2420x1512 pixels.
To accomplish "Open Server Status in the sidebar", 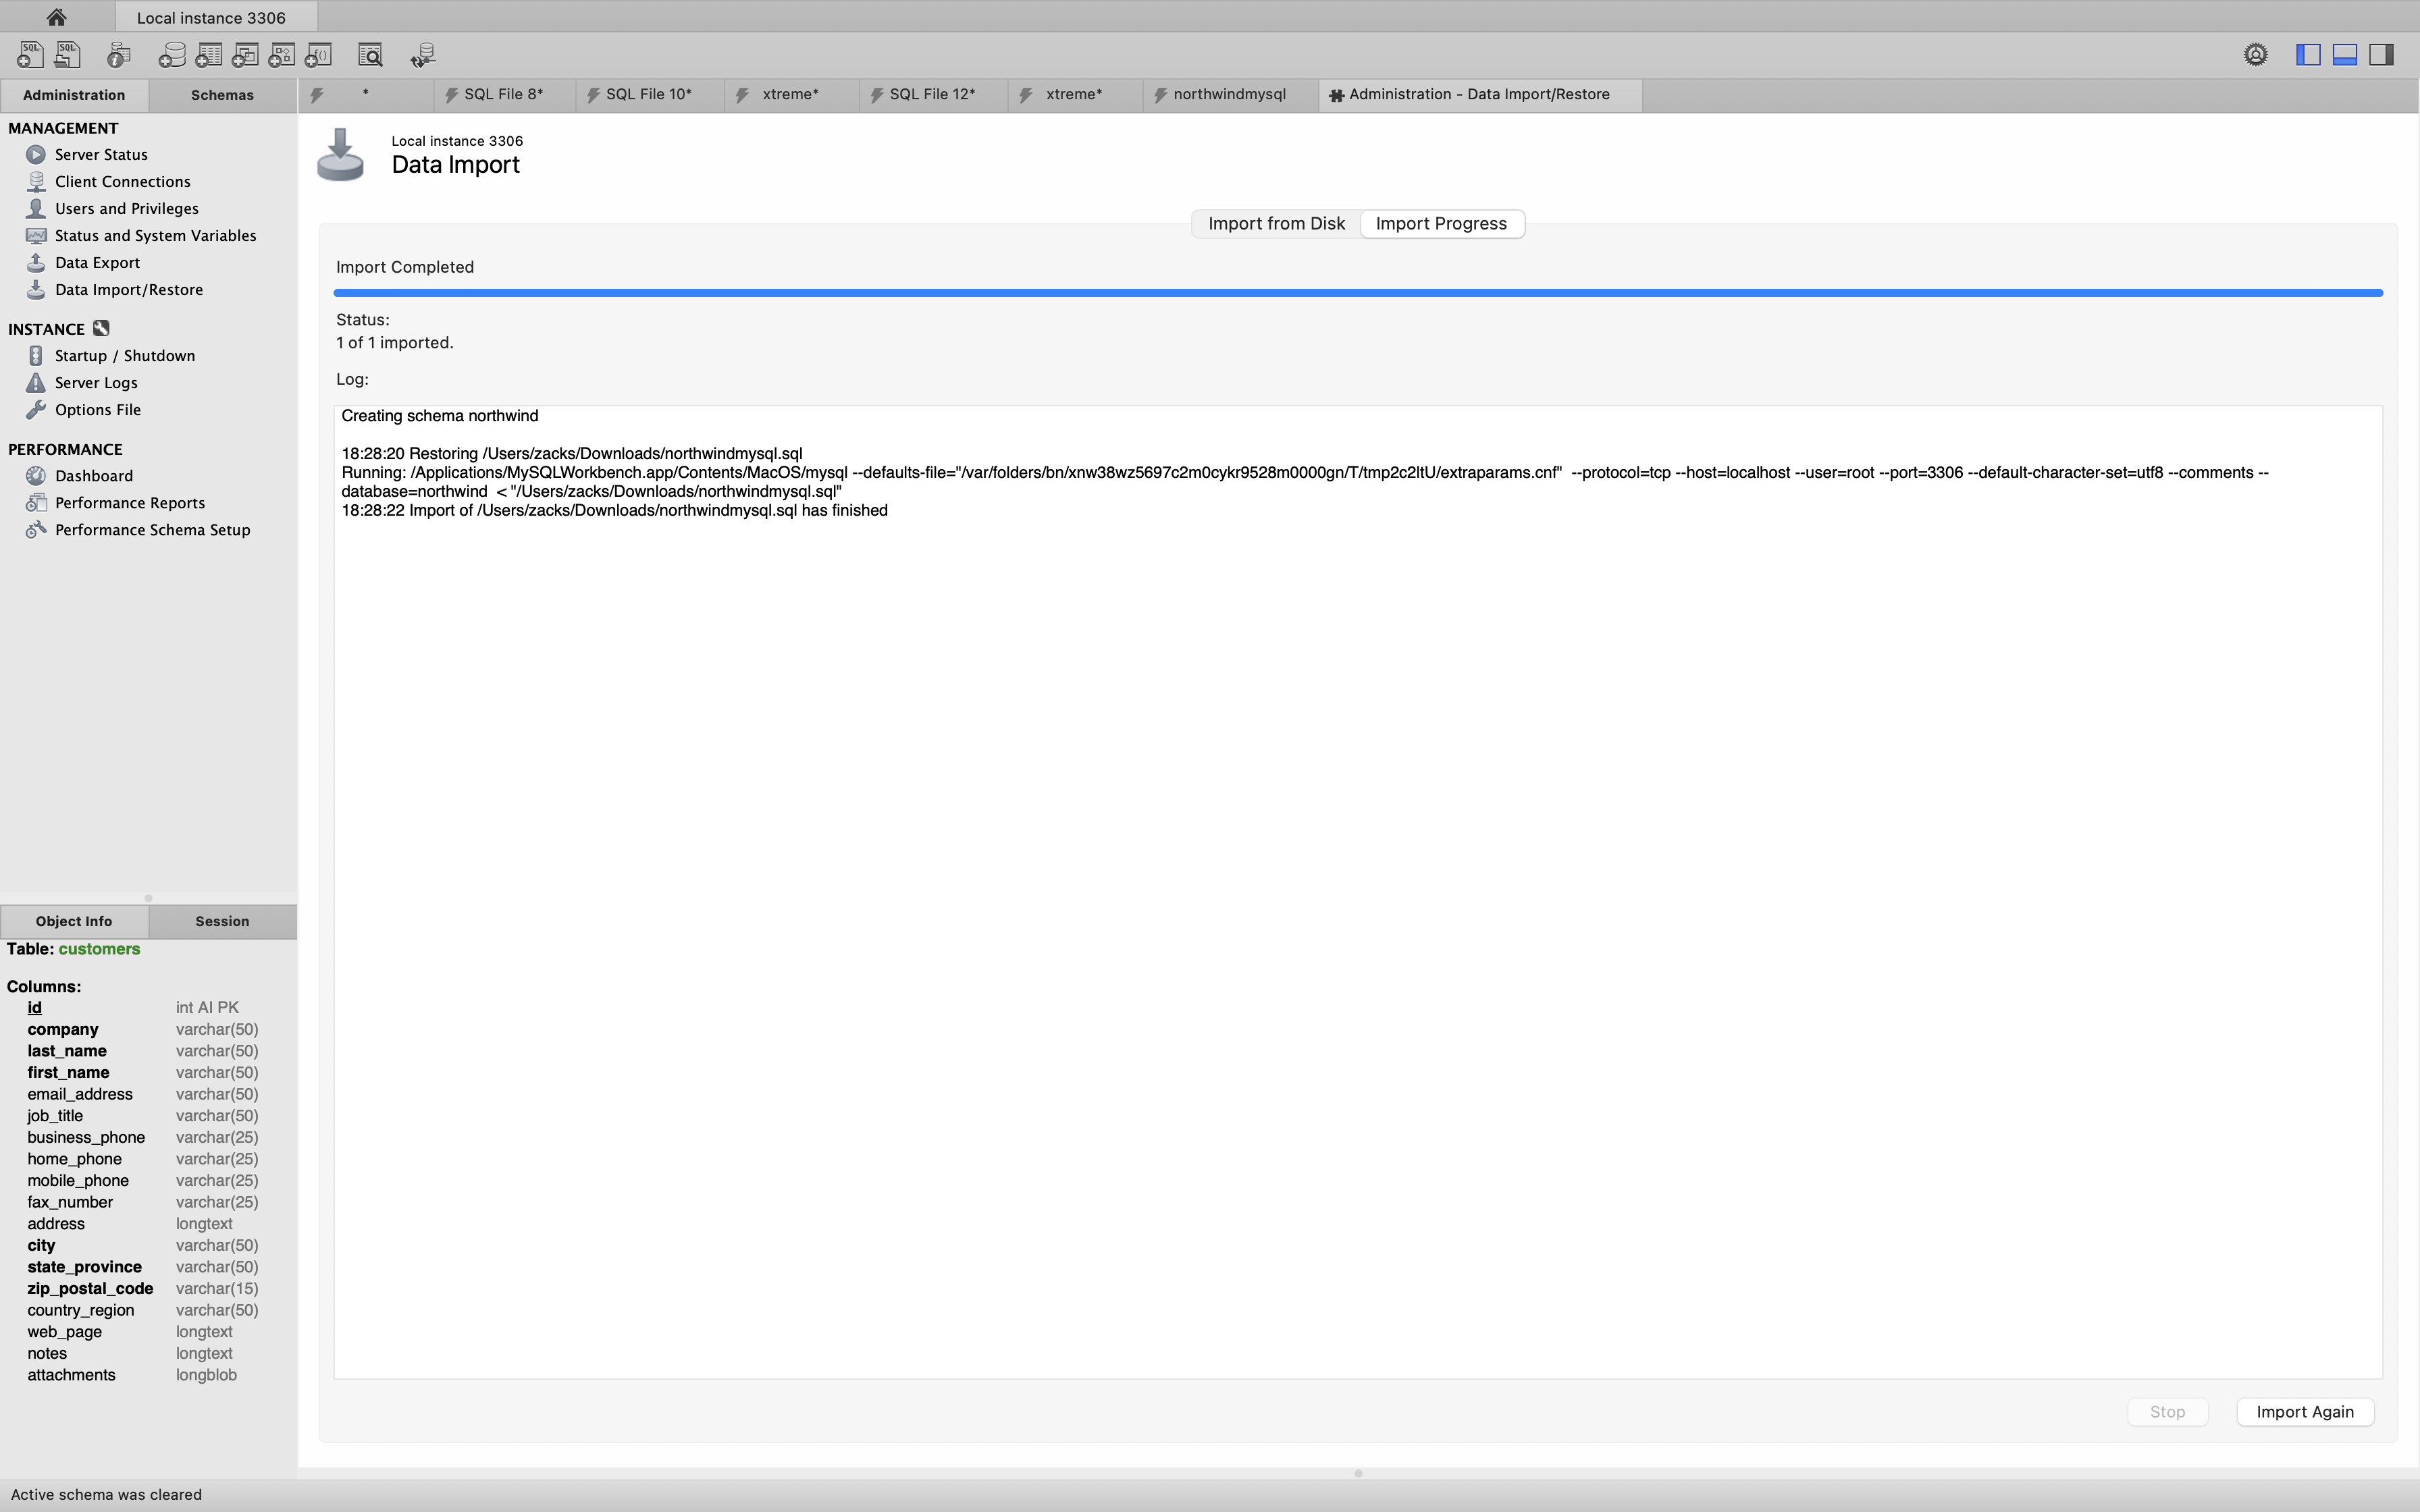I will 101,155.
